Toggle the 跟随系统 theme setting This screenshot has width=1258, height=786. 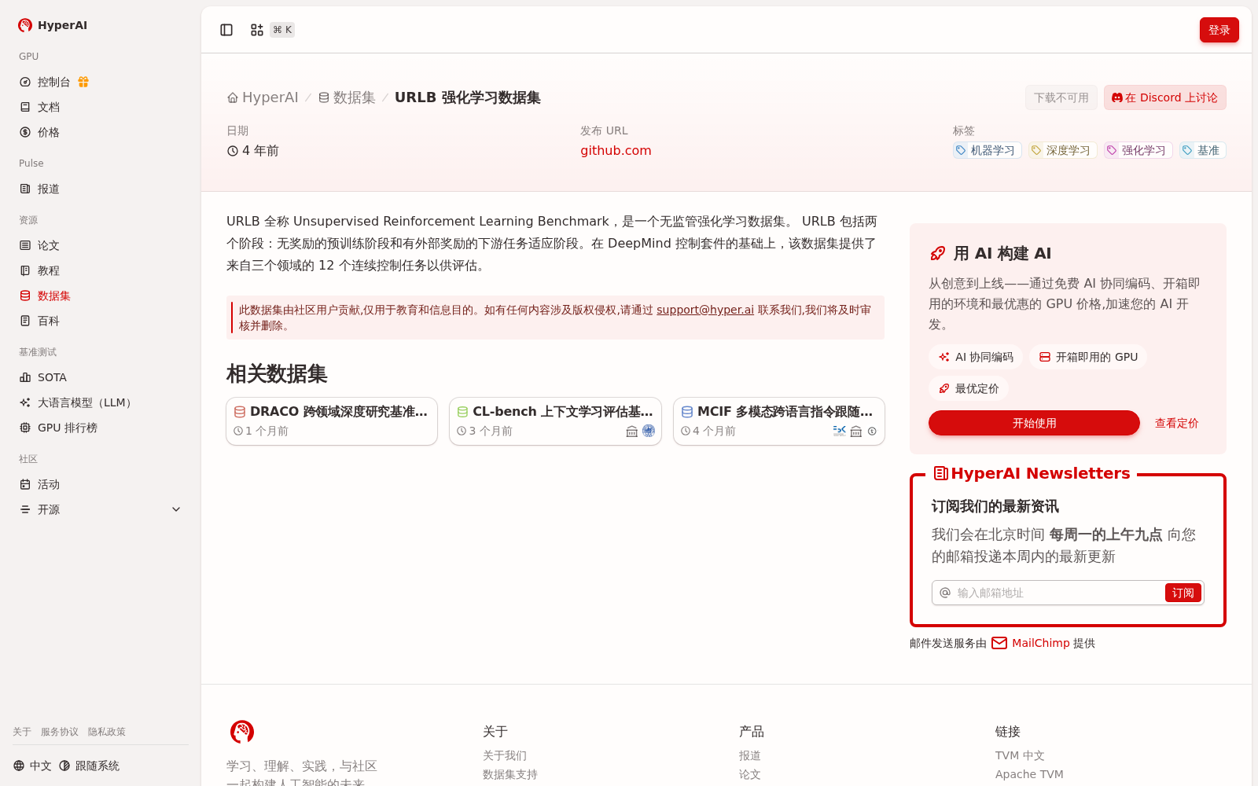(89, 766)
